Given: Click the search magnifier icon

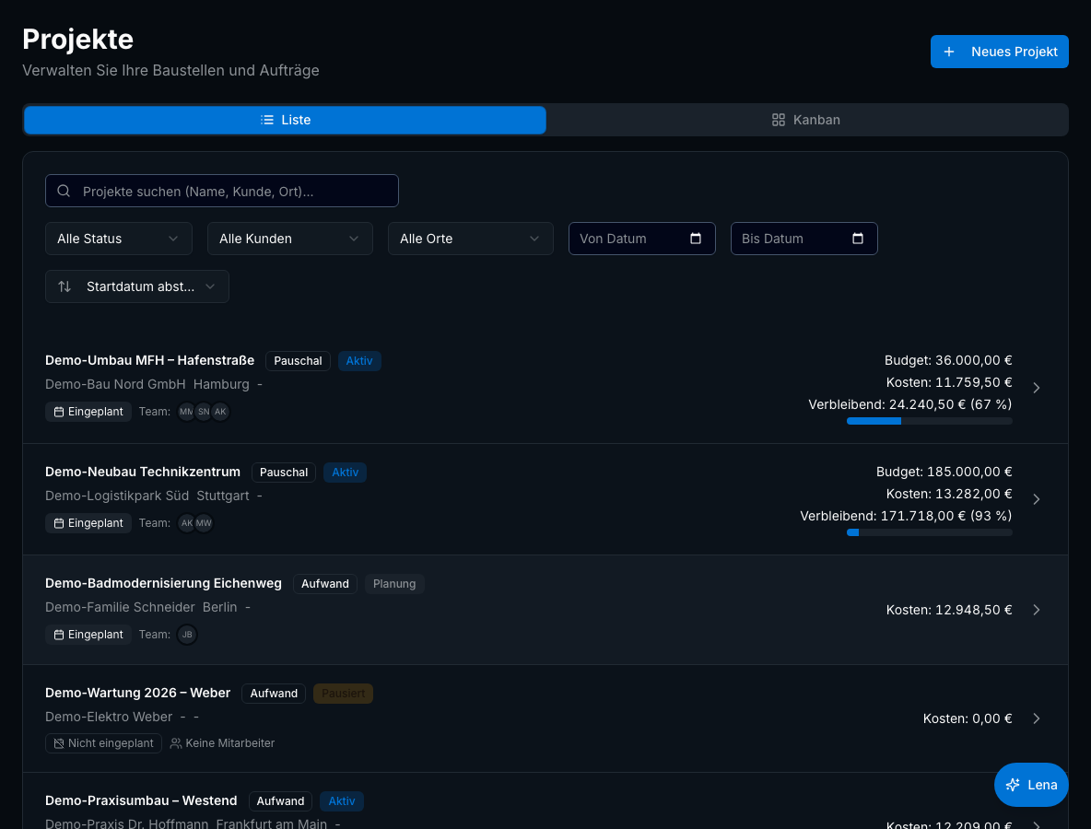Looking at the screenshot, I should click(x=64, y=191).
